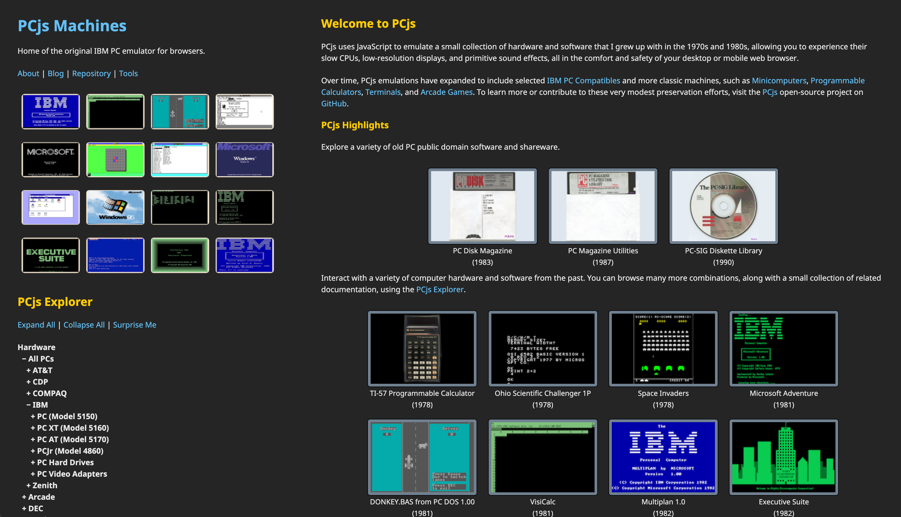
Task: Expand the PC (Model 5150) node
Action: tap(64, 416)
